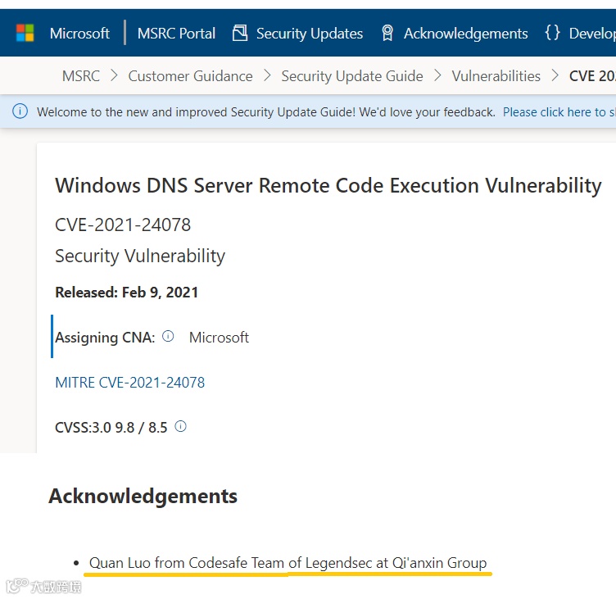Open the MSRC Portal menu item
This screenshot has width=616, height=599.
[x=176, y=34]
